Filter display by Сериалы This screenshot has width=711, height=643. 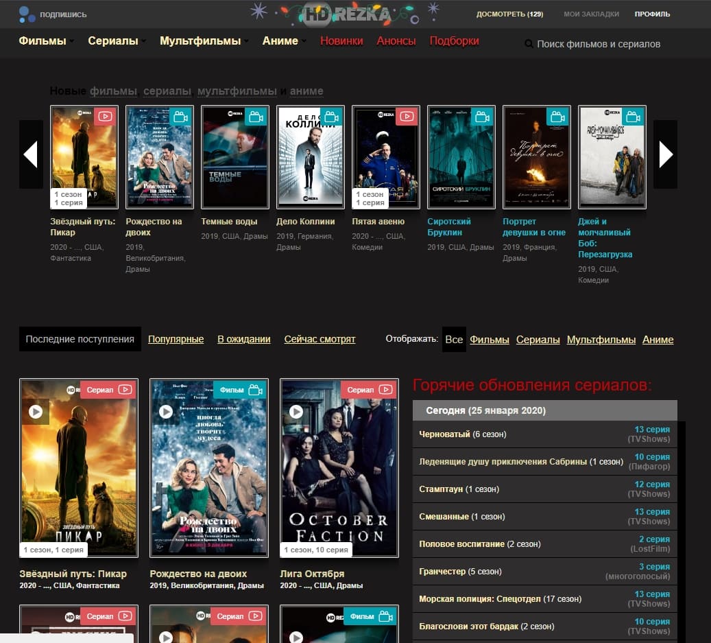[x=538, y=340]
